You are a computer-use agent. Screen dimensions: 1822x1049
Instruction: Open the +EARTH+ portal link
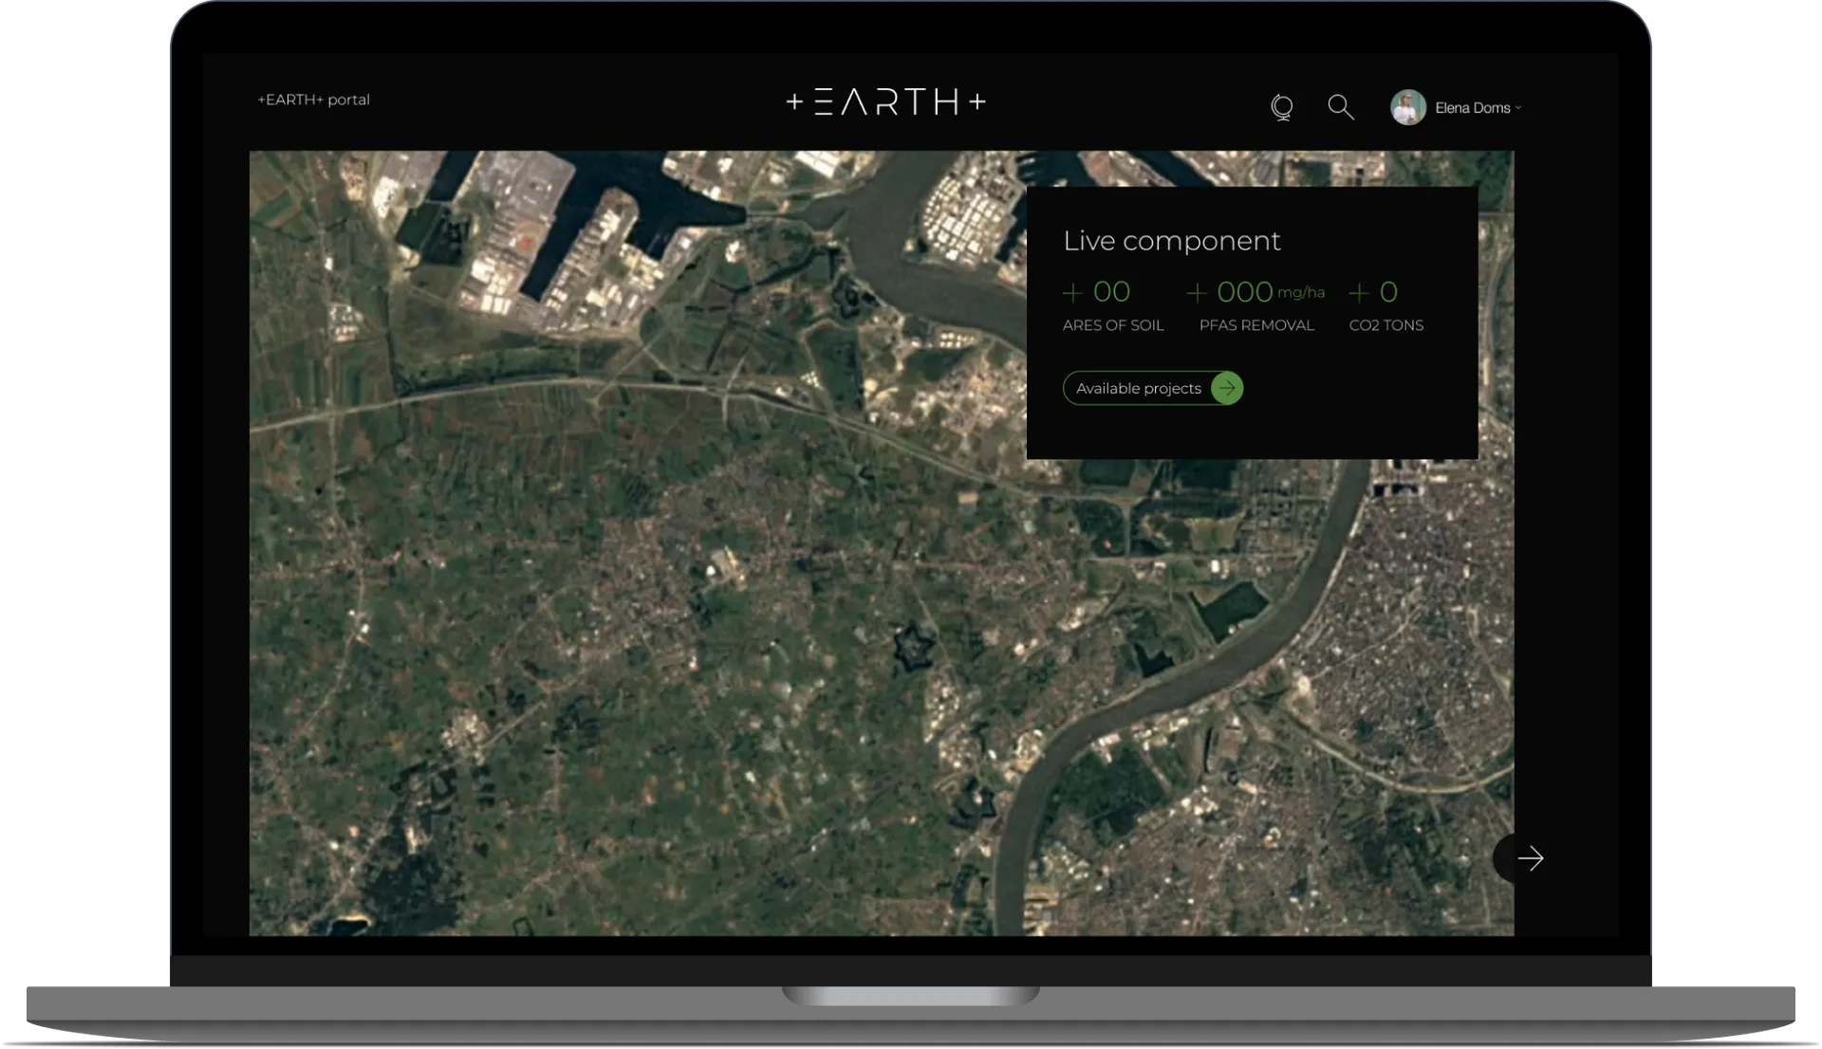(x=314, y=100)
